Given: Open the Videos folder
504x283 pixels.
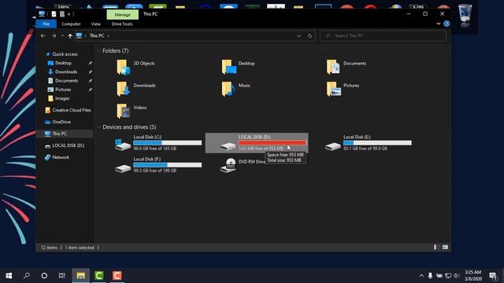Looking at the screenshot, I should point(123,111).
